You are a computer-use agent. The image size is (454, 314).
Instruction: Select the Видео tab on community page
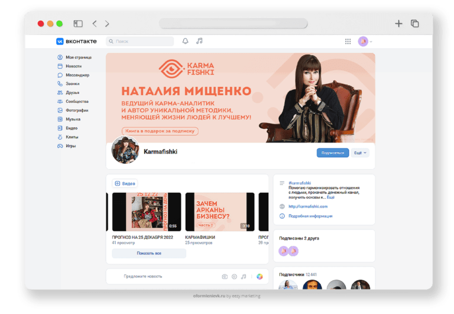(125, 184)
